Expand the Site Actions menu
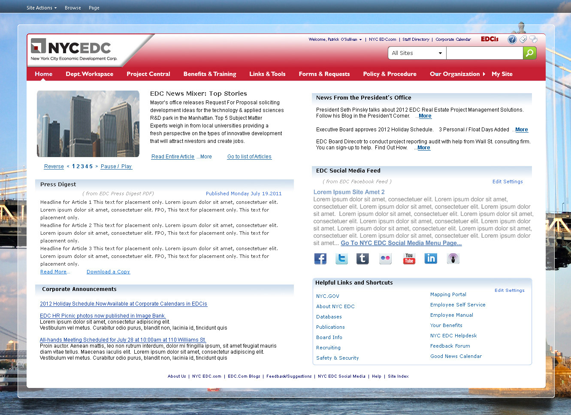571x415 pixels. coord(42,8)
